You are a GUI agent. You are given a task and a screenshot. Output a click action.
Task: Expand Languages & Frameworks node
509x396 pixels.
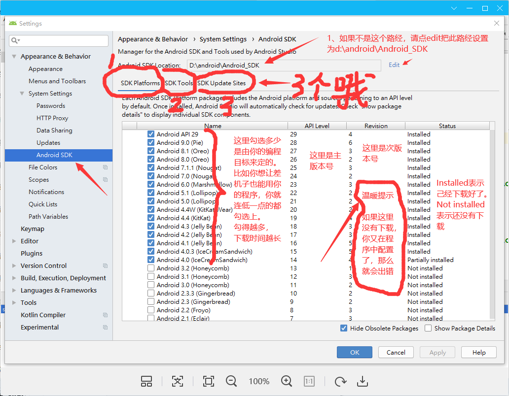14,291
